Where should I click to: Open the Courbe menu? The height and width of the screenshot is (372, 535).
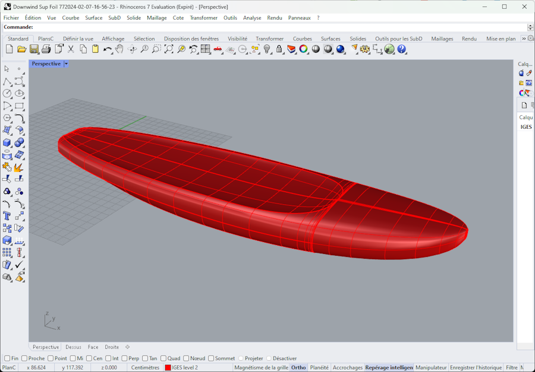click(x=70, y=18)
